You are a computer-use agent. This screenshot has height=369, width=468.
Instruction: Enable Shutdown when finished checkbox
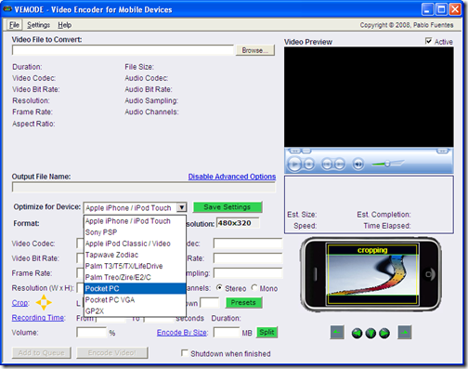point(185,353)
